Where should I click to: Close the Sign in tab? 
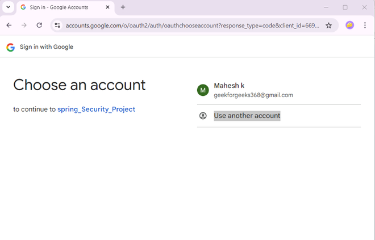(x=107, y=7)
